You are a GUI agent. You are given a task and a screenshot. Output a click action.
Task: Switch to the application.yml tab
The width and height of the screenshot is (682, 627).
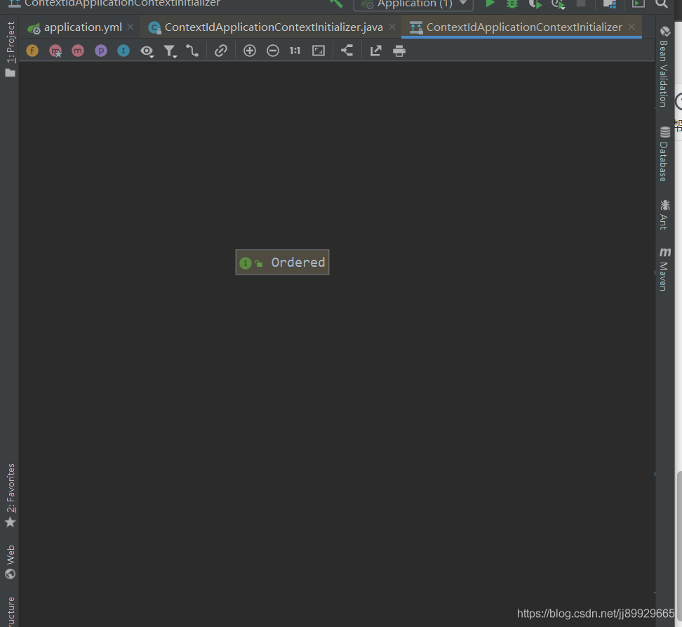(x=83, y=27)
